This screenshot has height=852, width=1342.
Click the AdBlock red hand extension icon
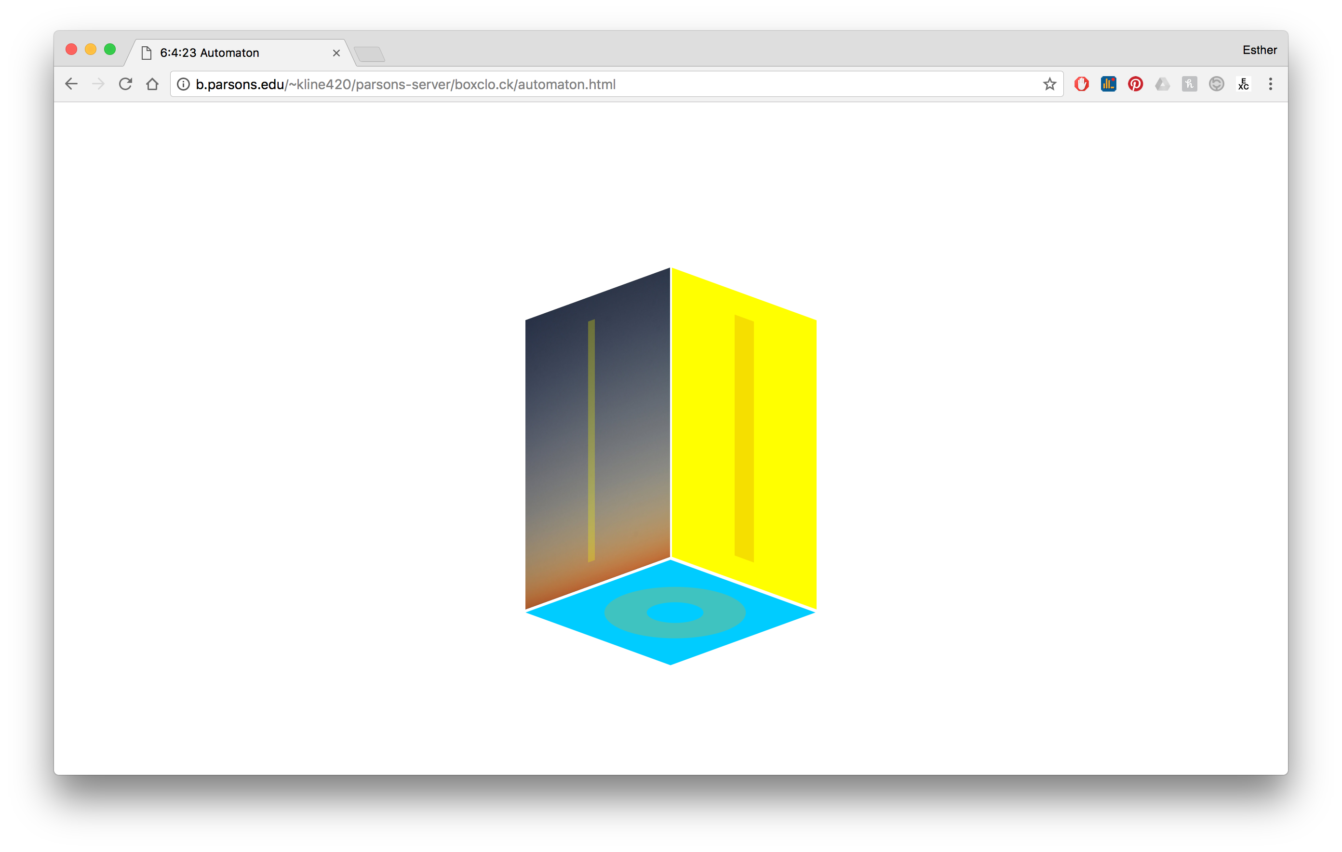1081,84
